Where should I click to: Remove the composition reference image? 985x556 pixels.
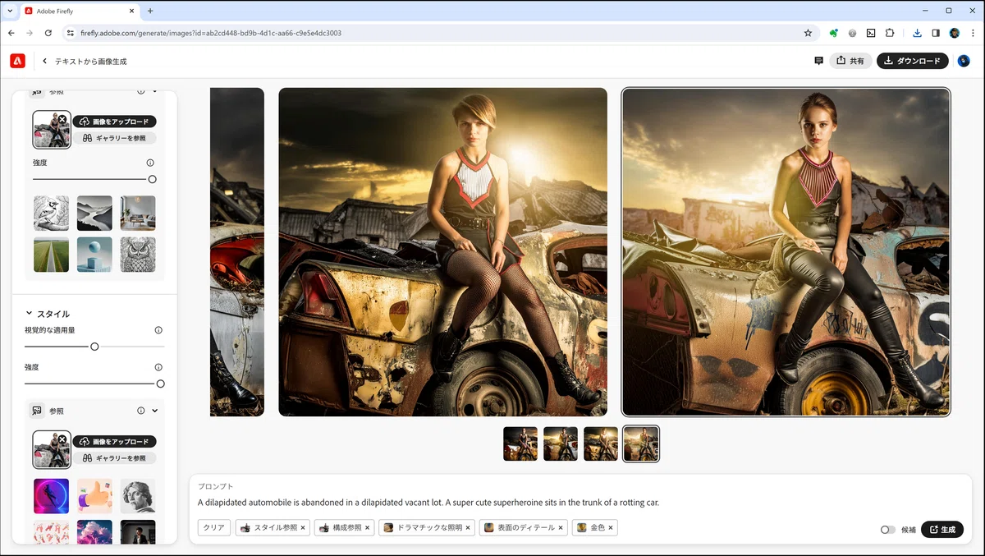click(62, 120)
